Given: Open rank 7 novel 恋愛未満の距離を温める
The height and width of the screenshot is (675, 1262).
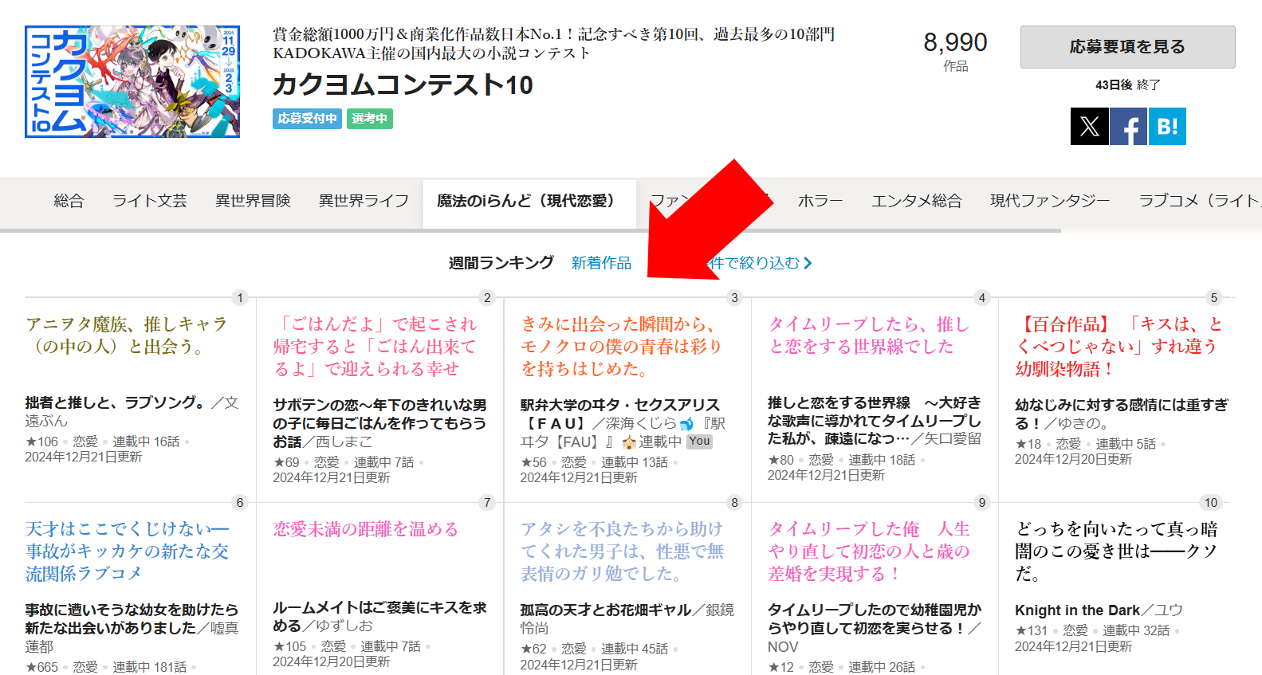Looking at the screenshot, I should click(x=365, y=529).
